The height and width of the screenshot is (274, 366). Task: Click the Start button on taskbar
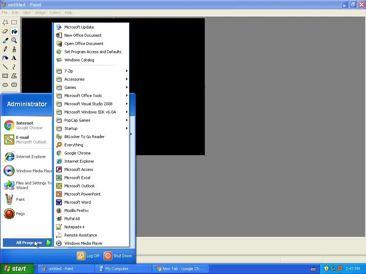pos(17,269)
